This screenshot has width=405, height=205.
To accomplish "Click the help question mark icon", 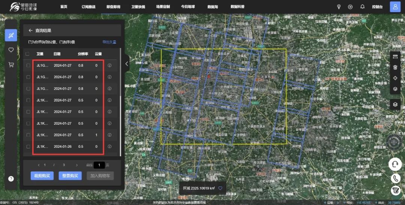I will 11,179.
